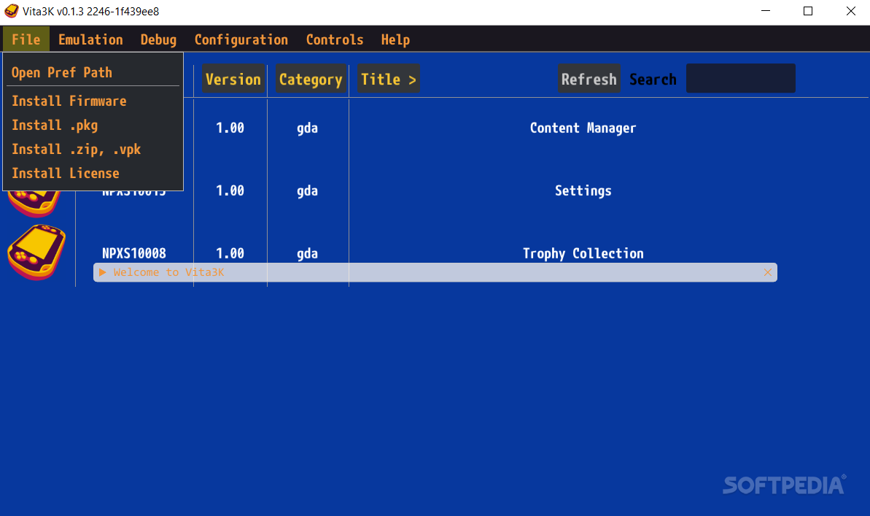The height and width of the screenshot is (516, 870).
Task: Open the Help menu
Action: pyautogui.click(x=395, y=39)
